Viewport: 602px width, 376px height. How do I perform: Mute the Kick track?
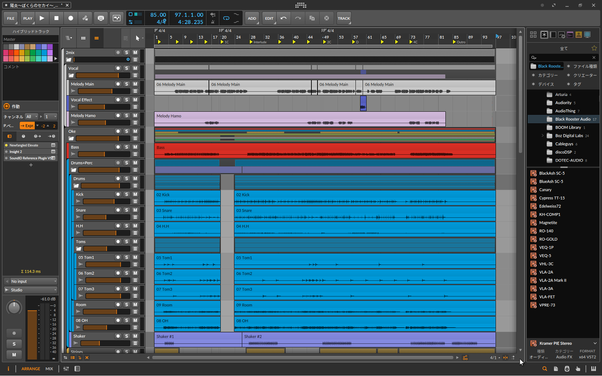(x=135, y=195)
